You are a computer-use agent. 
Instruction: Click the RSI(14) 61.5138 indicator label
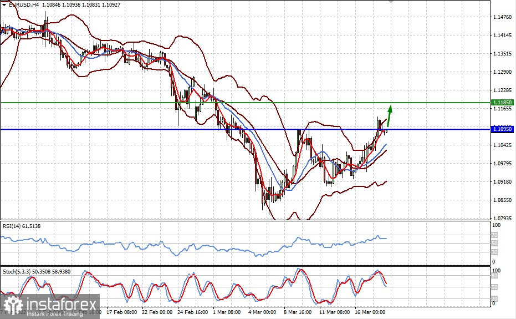point(22,226)
